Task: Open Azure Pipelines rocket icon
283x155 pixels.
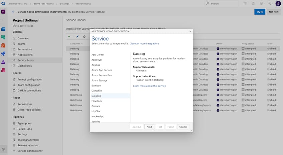Action: [x=3, y=53]
